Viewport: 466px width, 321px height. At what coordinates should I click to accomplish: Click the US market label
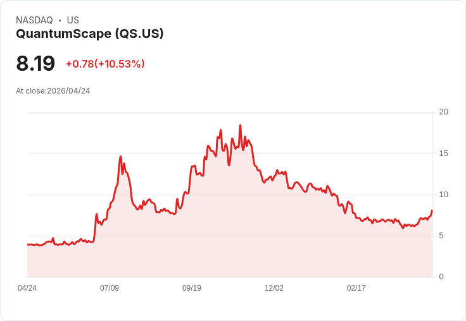73,20
